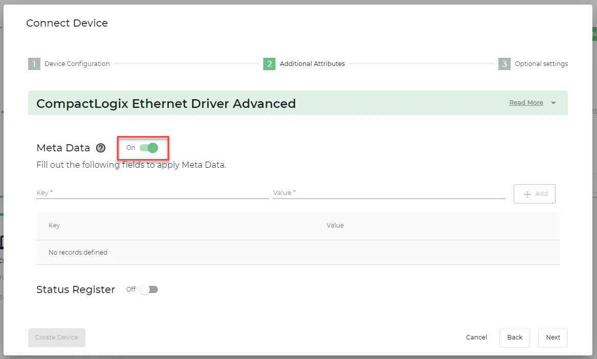This screenshot has height=359, width=597.
Task: Click the Meta Data label
Action: pyautogui.click(x=63, y=148)
